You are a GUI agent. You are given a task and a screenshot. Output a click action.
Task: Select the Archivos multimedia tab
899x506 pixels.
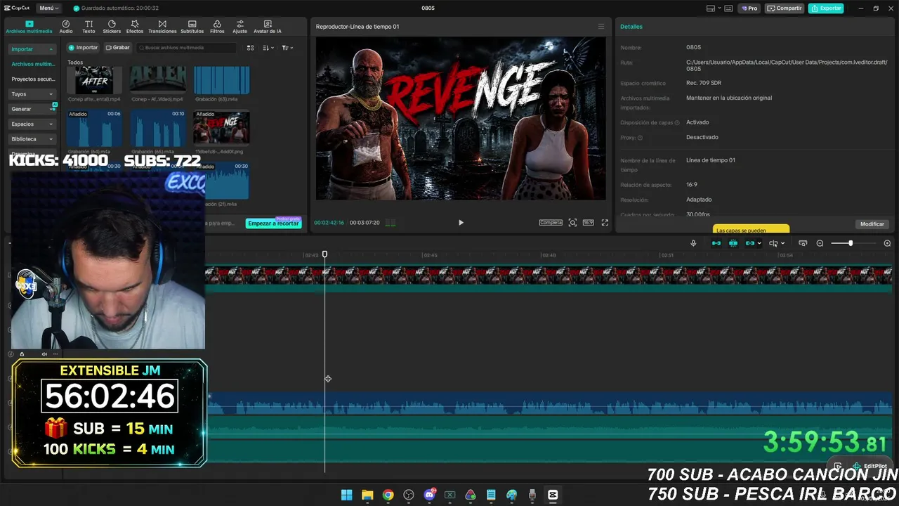tap(29, 27)
